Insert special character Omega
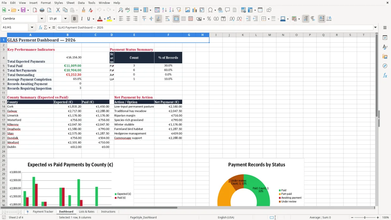 210,10
